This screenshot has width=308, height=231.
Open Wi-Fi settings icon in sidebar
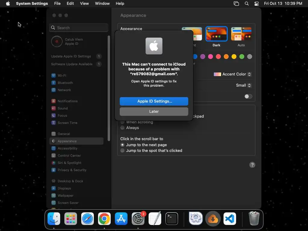point(54,75)
